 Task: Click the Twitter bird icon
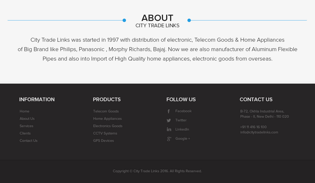click(x=169, y=121)
